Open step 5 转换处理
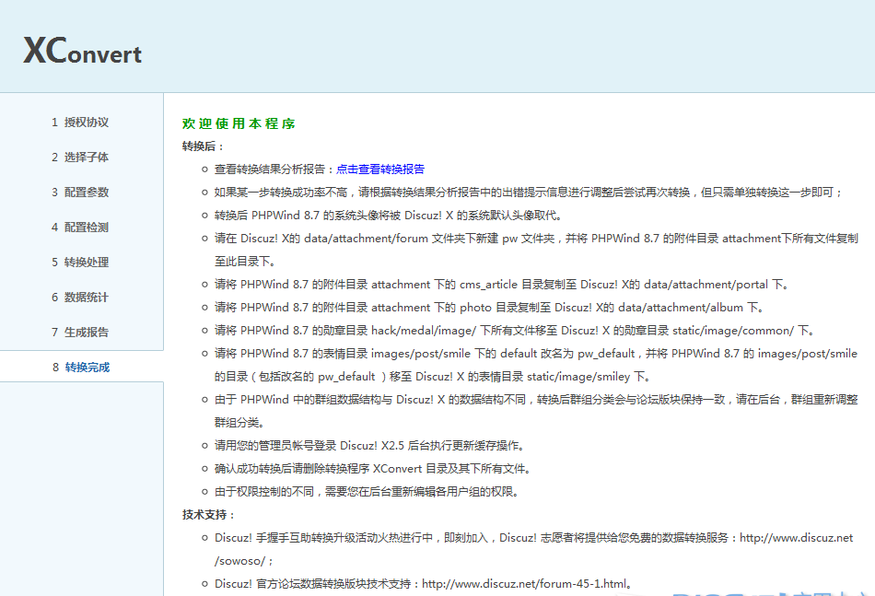The height and width of the screenshot is (596, 875). point(80,262)
